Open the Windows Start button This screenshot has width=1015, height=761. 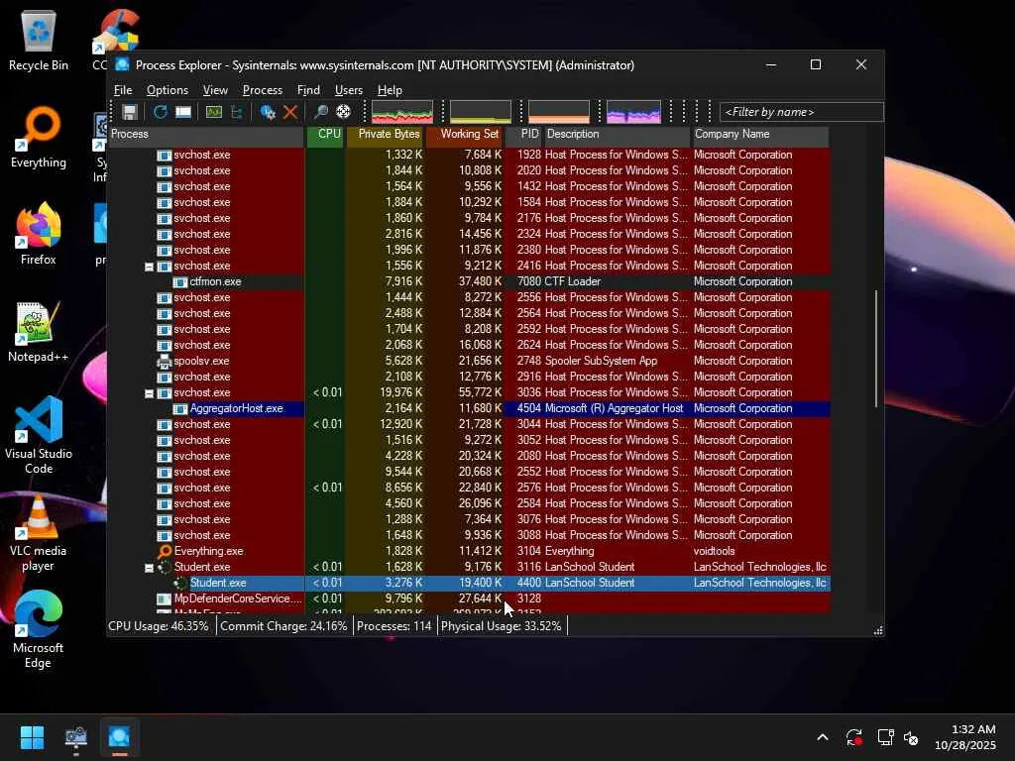click(x=32, y=737)
